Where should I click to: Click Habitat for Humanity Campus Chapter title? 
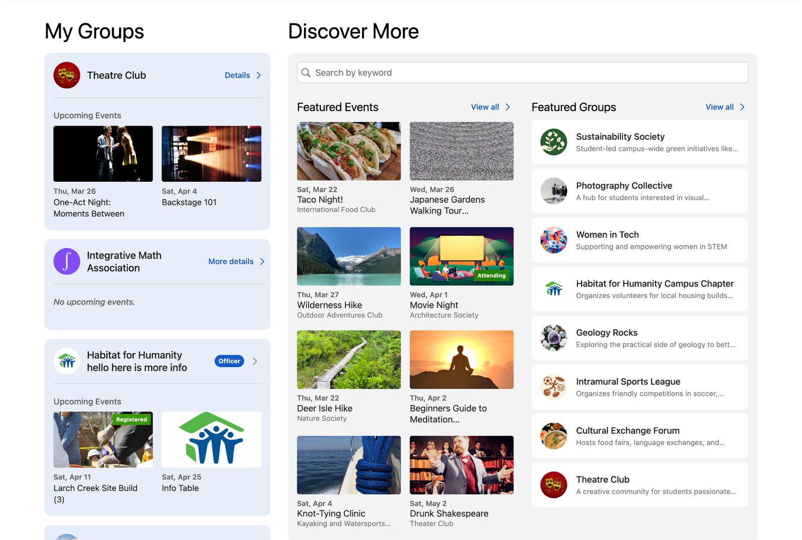click(x=655, y=284)
